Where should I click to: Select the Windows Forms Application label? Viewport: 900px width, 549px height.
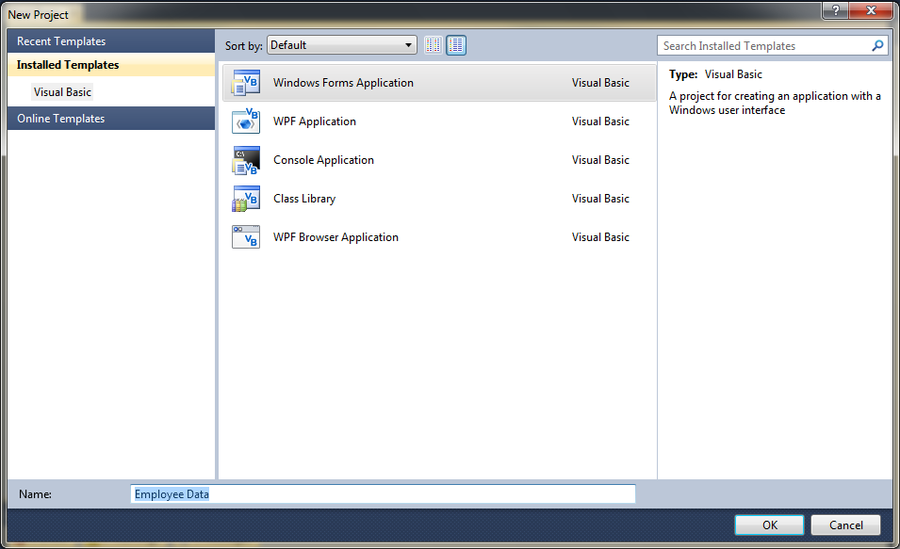343,83
